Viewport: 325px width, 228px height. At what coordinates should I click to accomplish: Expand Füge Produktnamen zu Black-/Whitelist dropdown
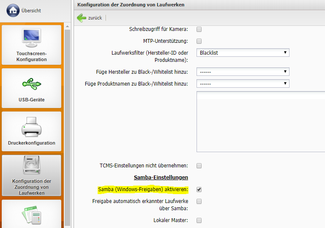click(x=243, y=83)
